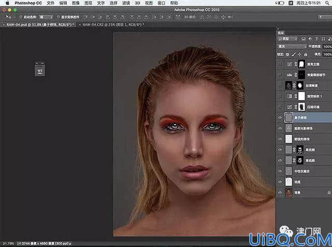Image resolution: width=332 pixels, height=247 pixels.
Task: Toggle lock transparent pixels icon
Action: 287,55
